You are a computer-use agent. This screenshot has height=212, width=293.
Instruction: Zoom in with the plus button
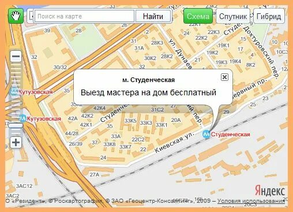(x=16, y=143)
